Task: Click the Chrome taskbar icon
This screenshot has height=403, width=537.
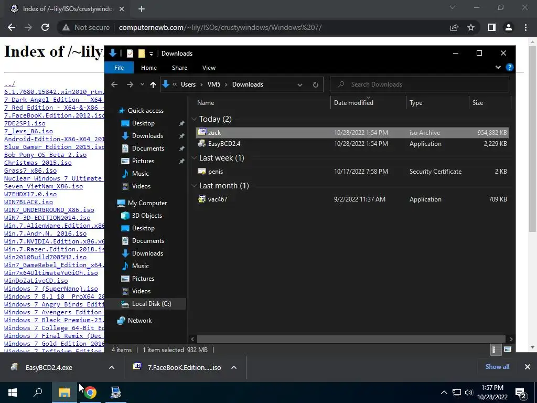Action: (90, 393)
